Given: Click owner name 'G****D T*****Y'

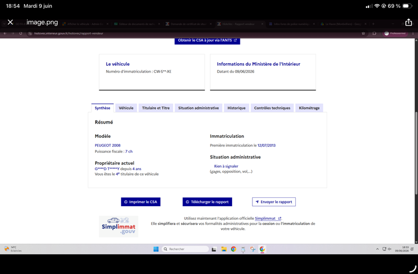Looking at the screenshot, I should click(x=107, y=169).
